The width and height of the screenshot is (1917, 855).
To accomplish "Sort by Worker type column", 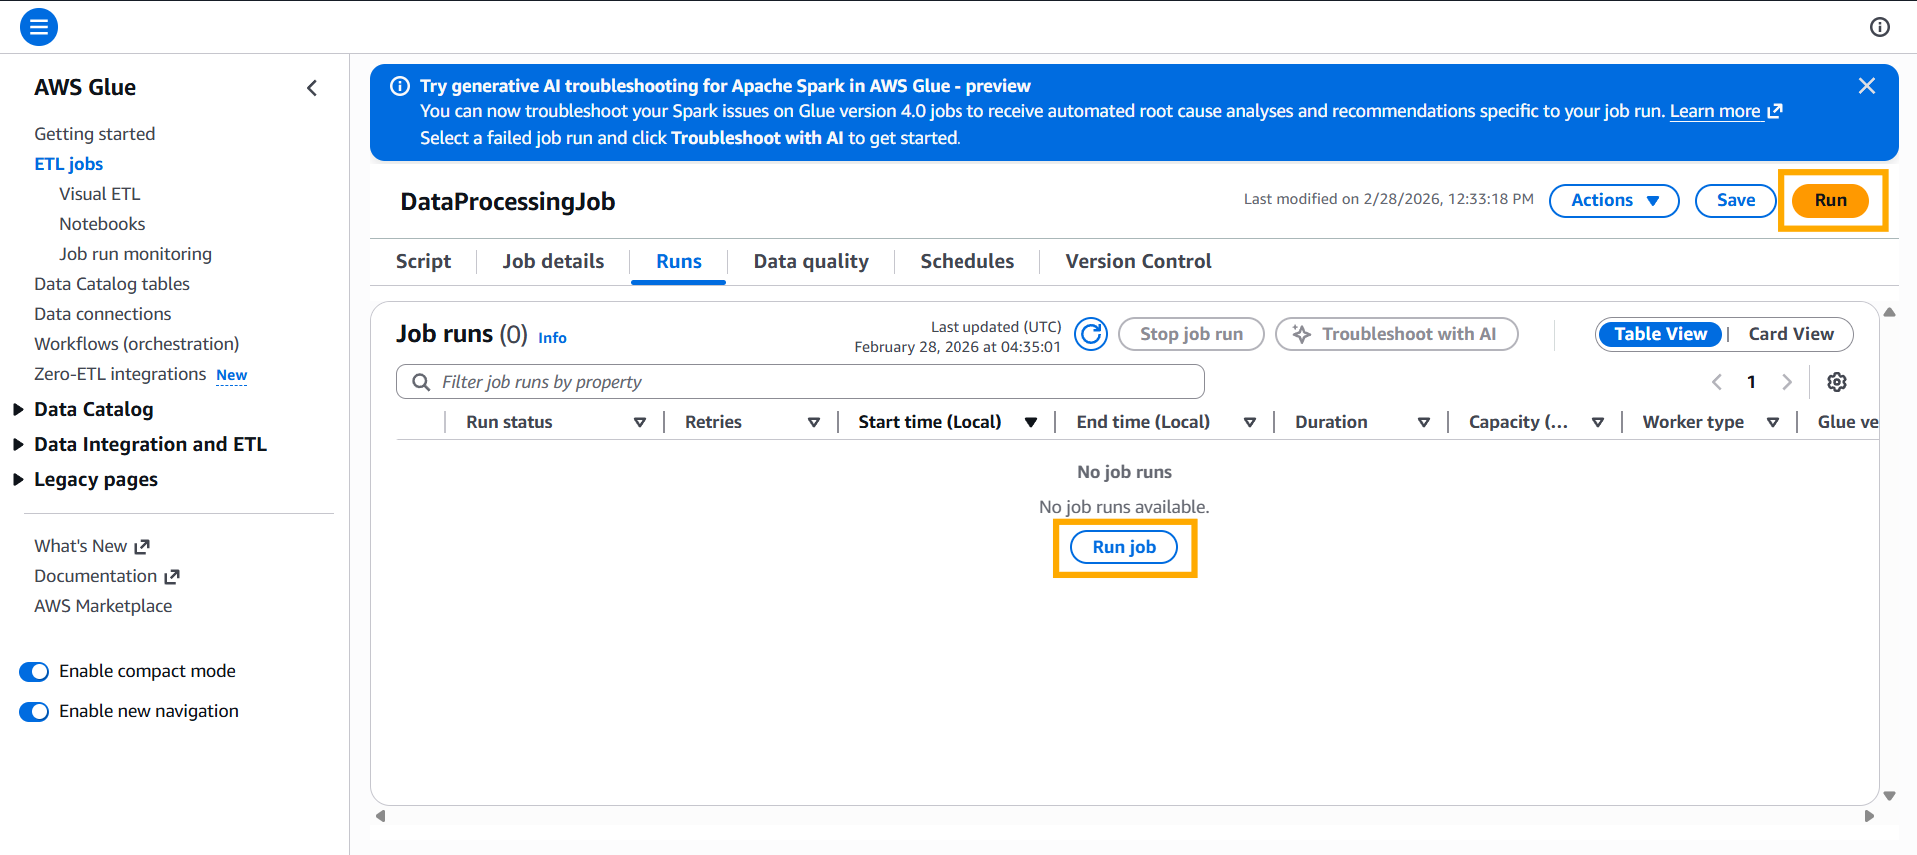I will 1773,423.
